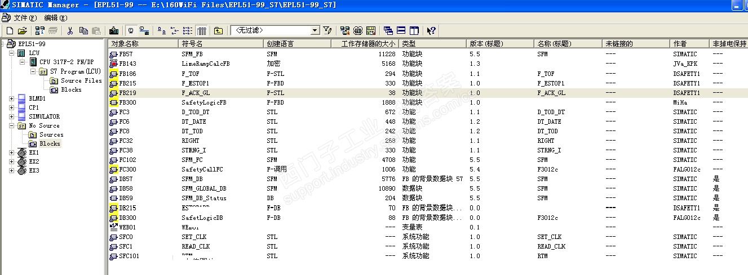Select the FB143 LineRampCalcFB block
Viewport: 748px width, 275px height.
coord(428,64)
